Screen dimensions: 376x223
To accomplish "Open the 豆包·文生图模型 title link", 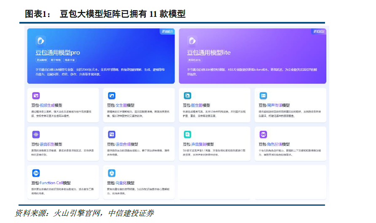I will pyautogui.click(x=121, y=105).
